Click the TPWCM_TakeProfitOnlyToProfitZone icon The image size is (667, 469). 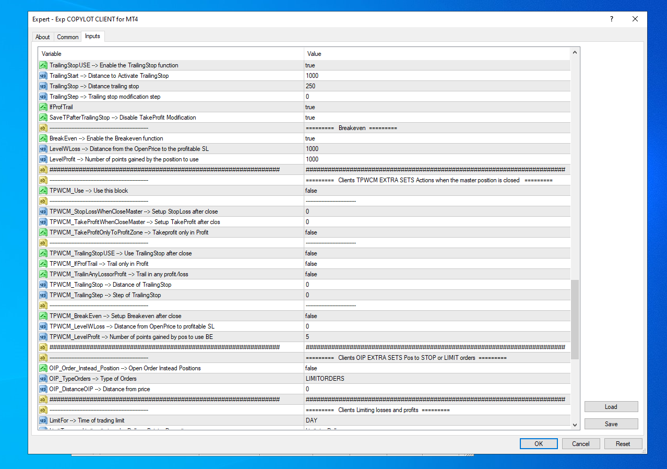pos(43,232)
